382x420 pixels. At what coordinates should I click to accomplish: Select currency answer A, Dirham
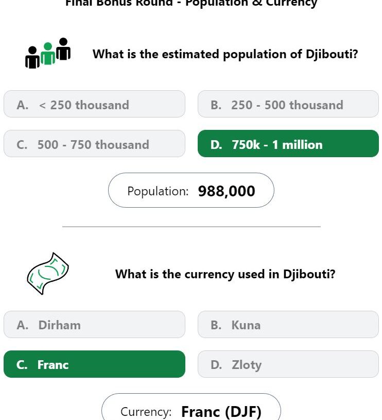94,324
